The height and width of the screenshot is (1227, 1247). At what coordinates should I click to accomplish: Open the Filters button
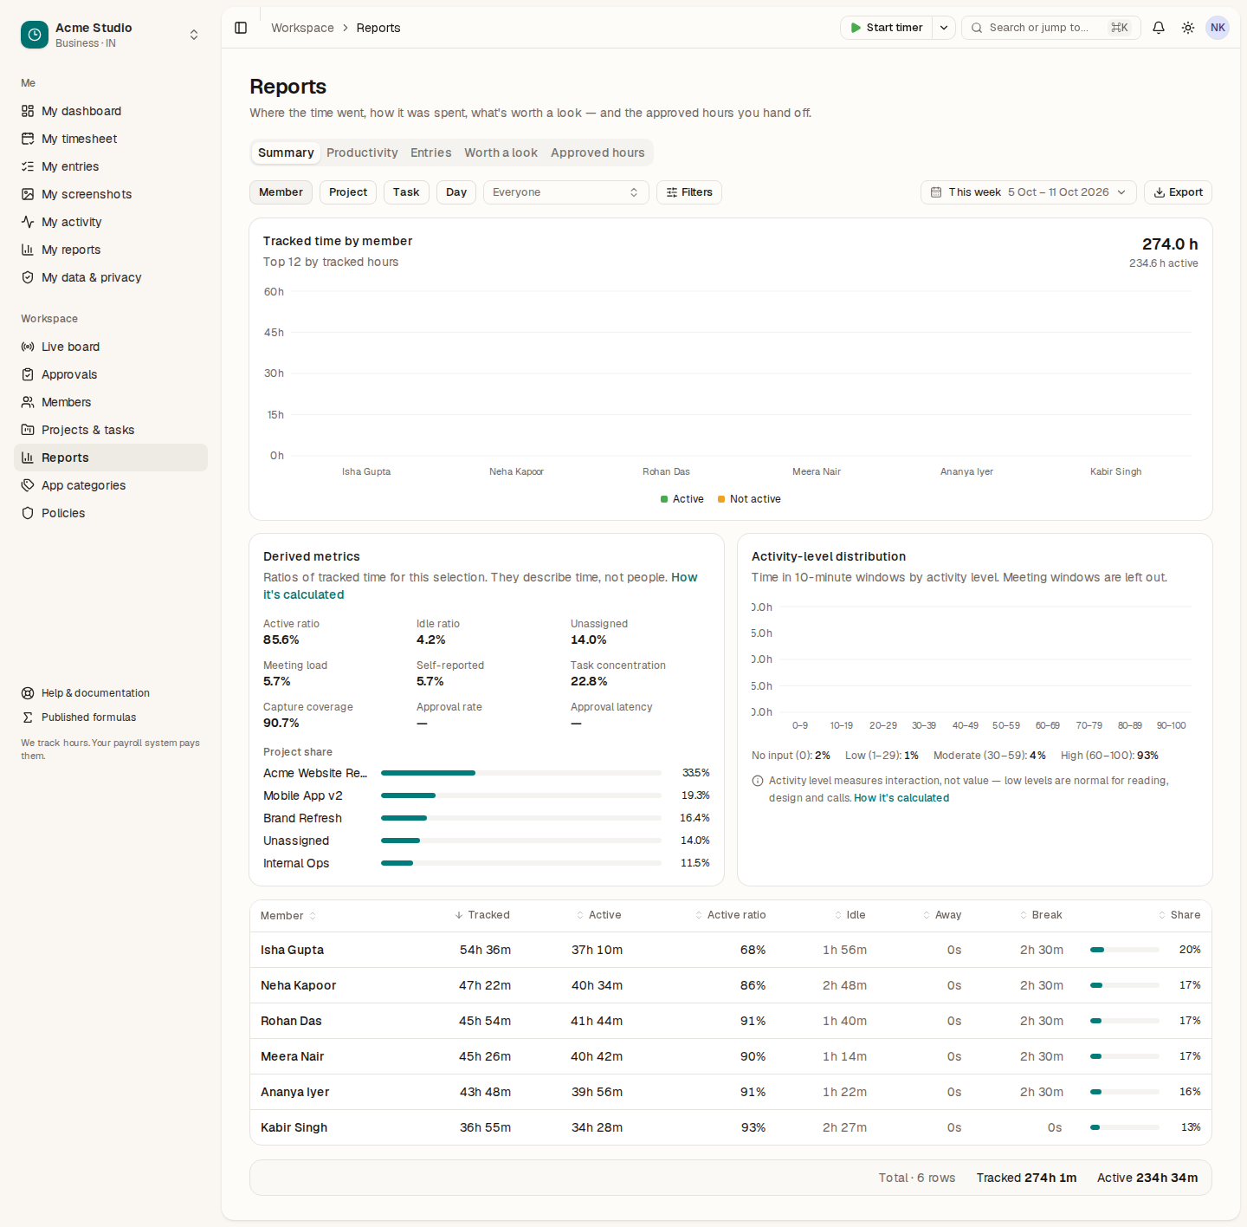pos(689,192)
